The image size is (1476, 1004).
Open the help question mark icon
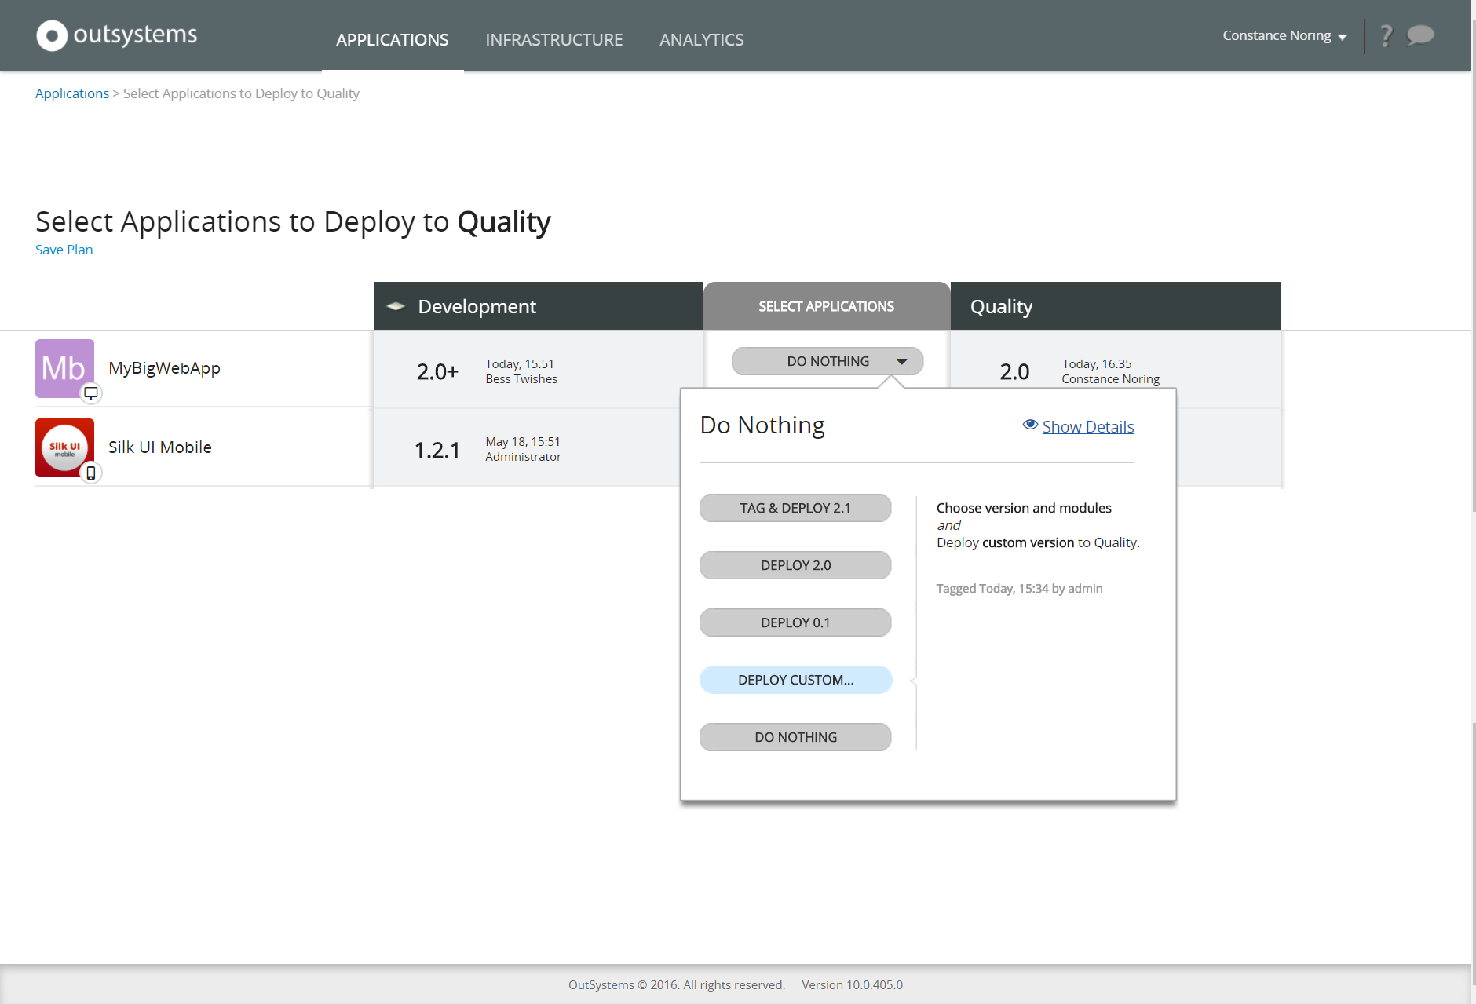[x=1386, y=35]
